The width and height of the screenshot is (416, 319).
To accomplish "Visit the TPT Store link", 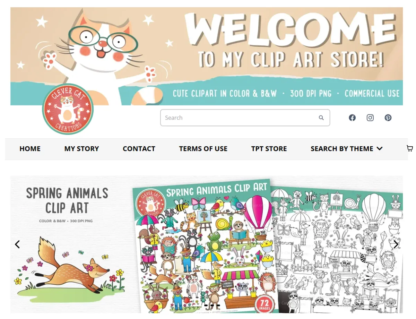I will [269, 149].
